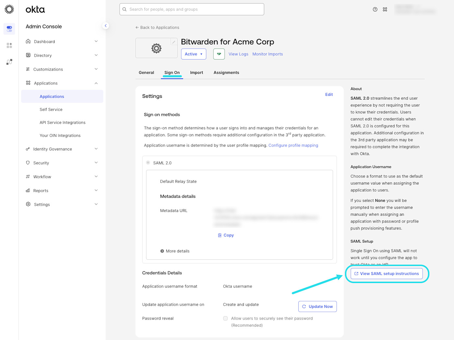Click the Admin Console heading
Viewport: 454px width, 340px height.
[x=44, y=27]
